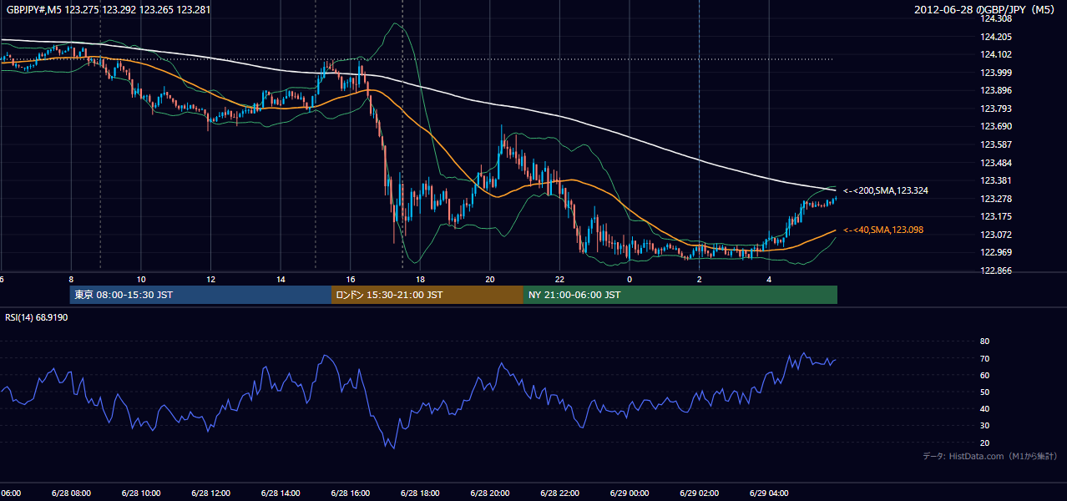Click RSI scale level 60

(x=984, y=375)
